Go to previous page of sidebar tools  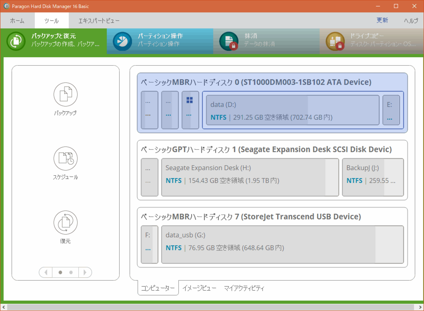point(46,272)
